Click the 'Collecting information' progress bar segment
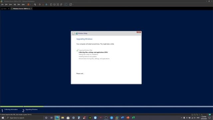This screenshot has width=213, height=120. (x=12, y=107)
